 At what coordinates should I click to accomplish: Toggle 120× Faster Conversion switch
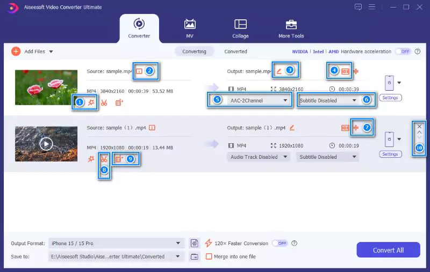[279, 243]
